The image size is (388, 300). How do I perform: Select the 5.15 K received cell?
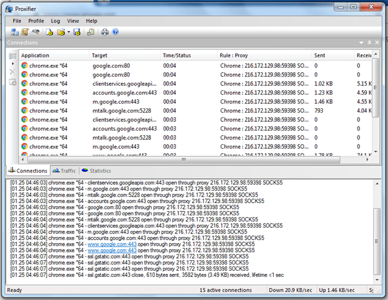click(364, 84)
